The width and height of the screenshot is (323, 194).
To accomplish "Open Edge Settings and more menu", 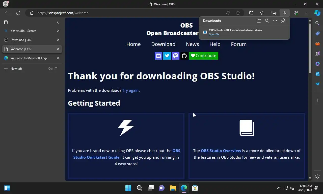I will pyautogui.click(x=307, y=13).
